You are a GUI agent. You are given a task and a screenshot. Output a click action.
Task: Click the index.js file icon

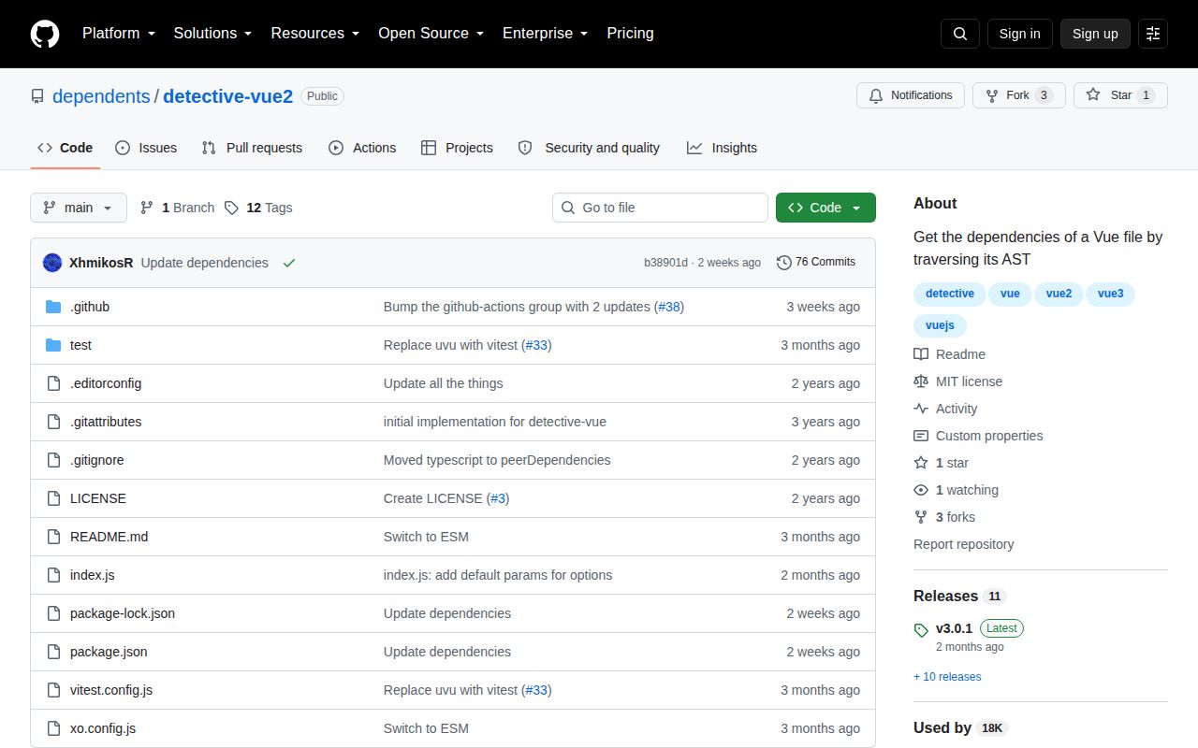53,575
